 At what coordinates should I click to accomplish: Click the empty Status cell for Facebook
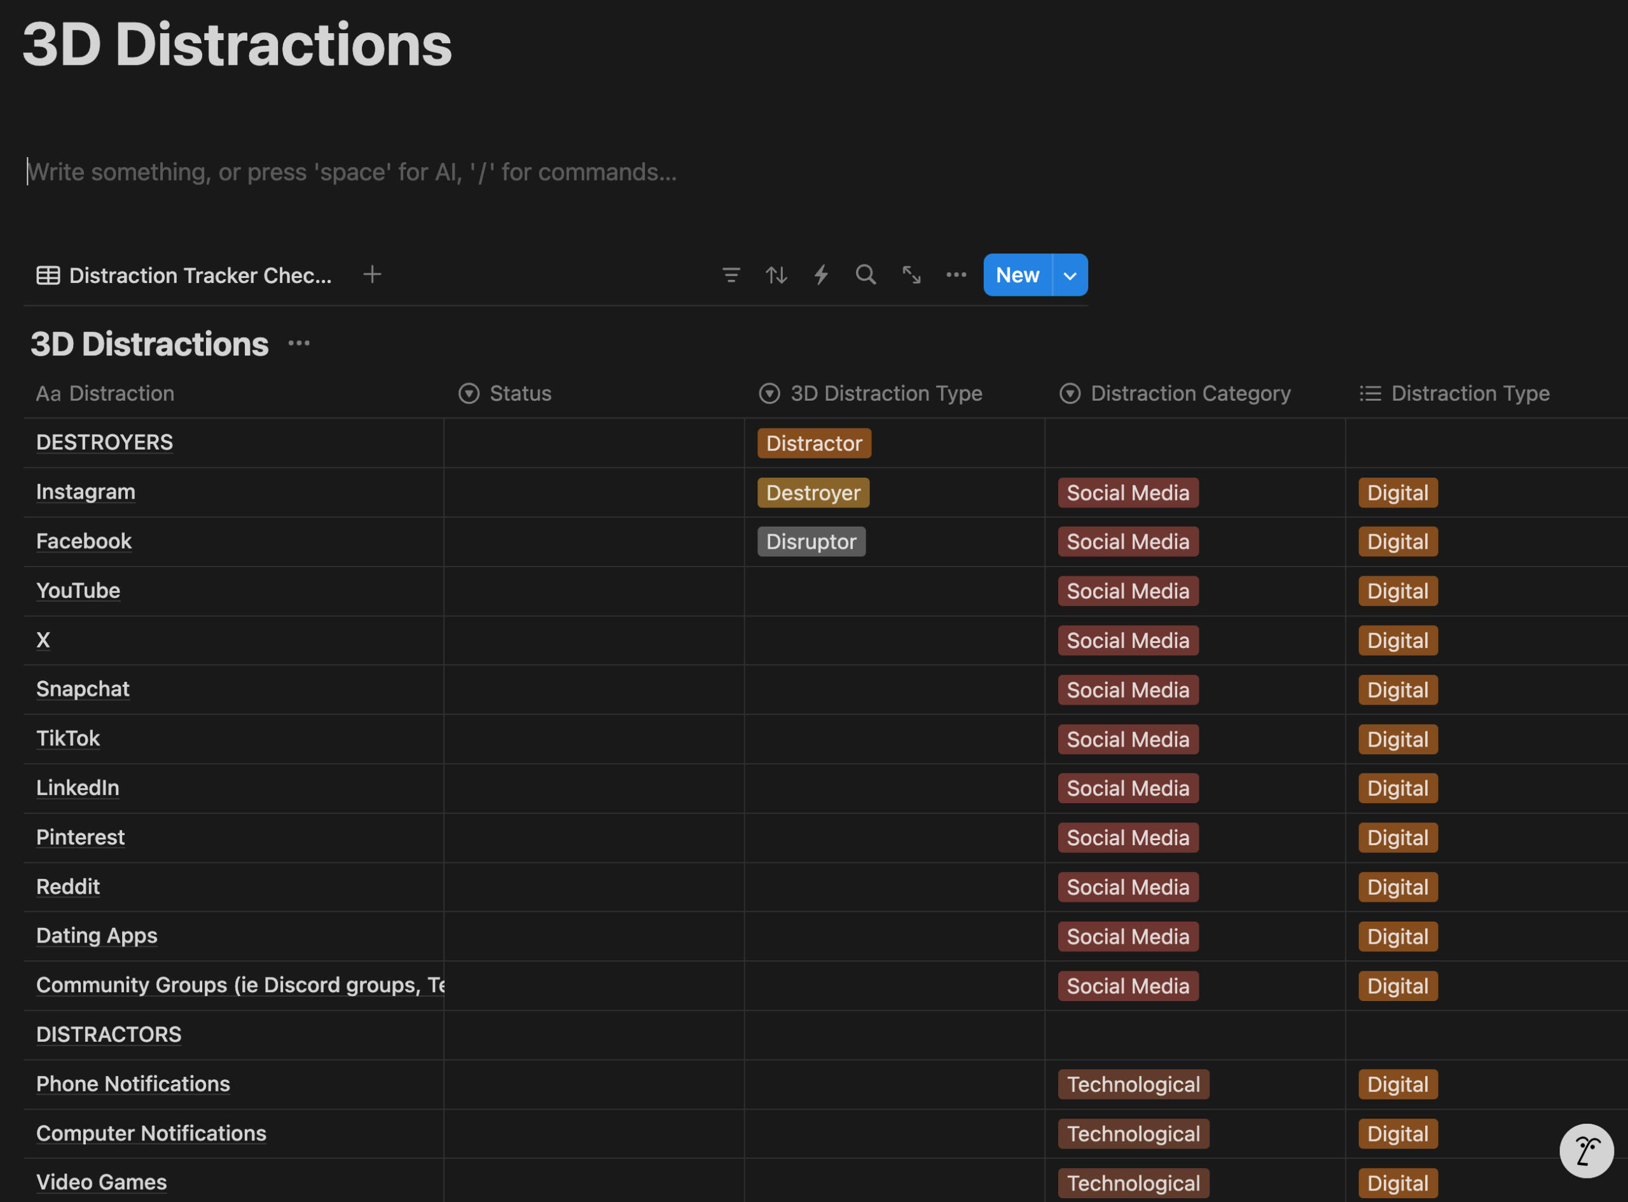coord(593,542)
